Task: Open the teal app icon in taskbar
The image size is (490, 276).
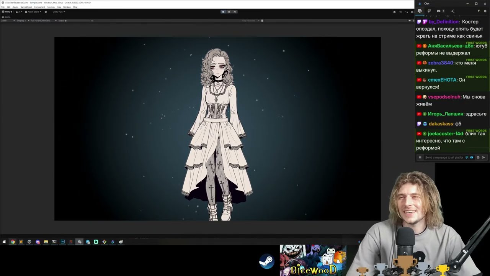Action: 96,242
